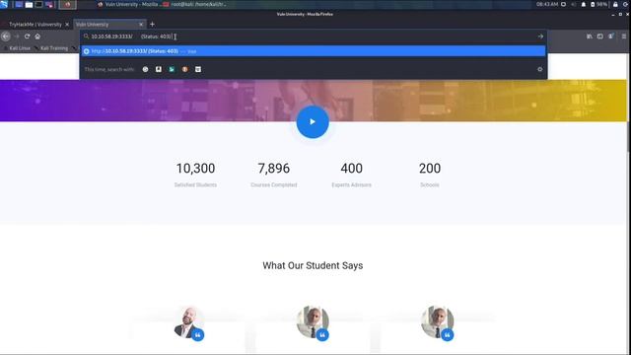Screen dimensions: 631x355
Task: Play the video with the blue button
Action: 313,121
